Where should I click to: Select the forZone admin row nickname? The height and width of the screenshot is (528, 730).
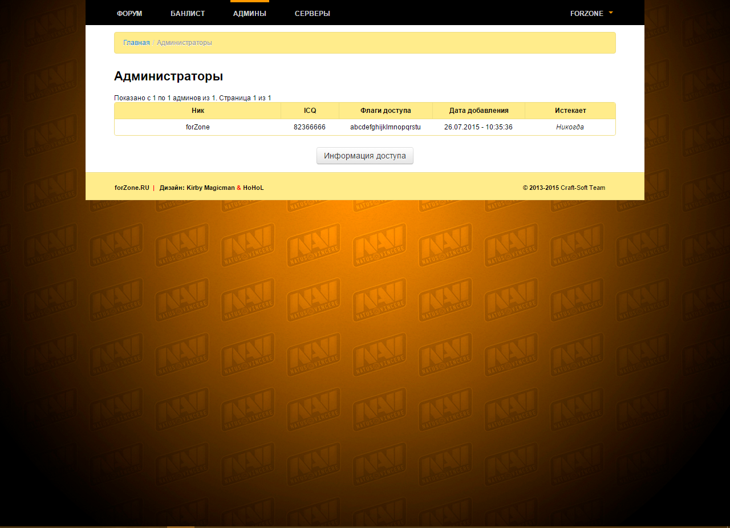(x=198, y=127)
